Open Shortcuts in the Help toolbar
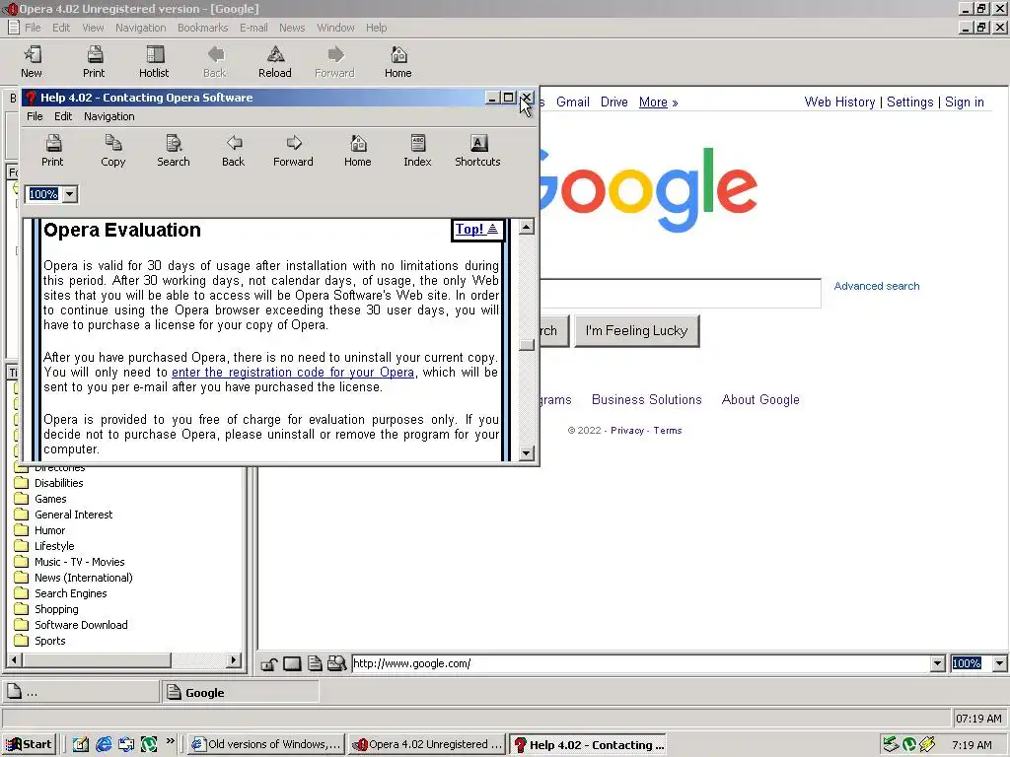The image size is (1010, 757). pyautogui.click(x=478, y=151)
